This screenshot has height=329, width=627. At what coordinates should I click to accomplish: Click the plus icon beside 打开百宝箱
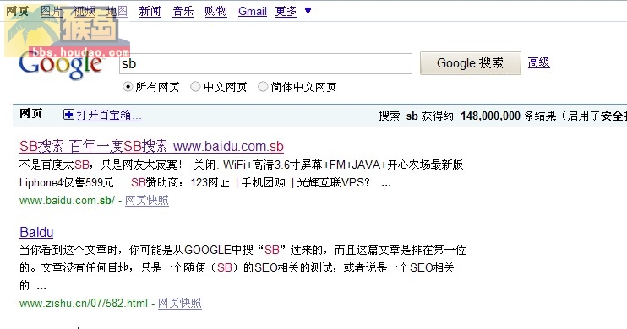68,115
